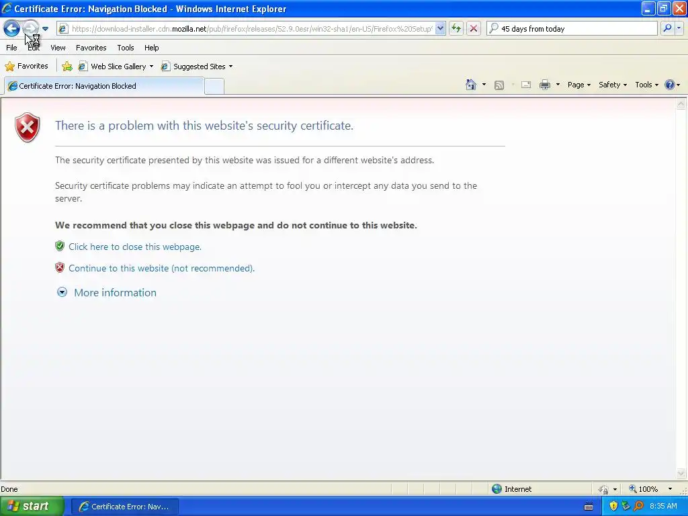Click the page scrollbar up arrow
688x516 pixels.
point(681,104)
